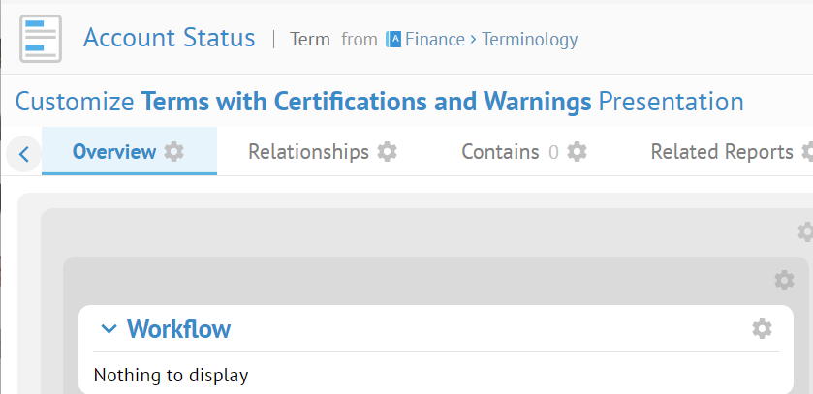Screen dimensions: 813x394
Task: Click the outermost layout container gear
Action: tap(805, 231)
